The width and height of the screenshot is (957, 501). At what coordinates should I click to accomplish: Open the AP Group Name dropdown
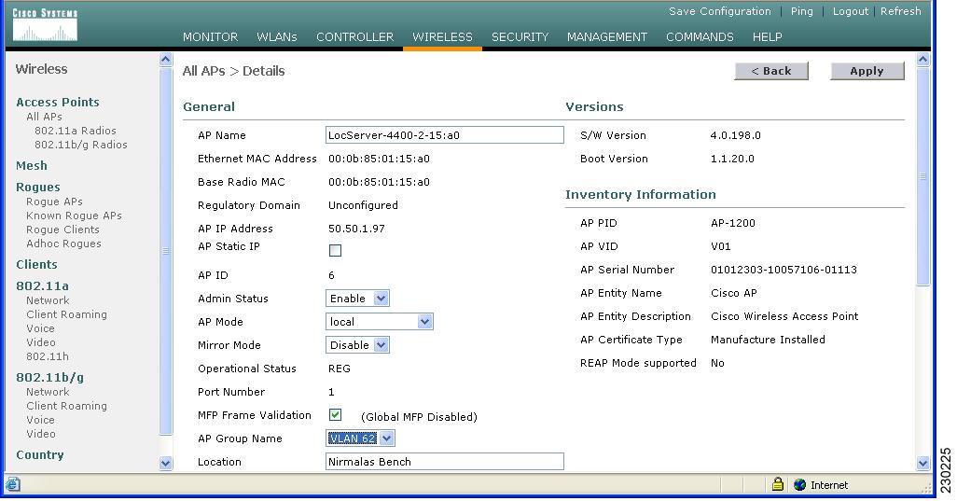pyautogui.click(x=360, y=438)
